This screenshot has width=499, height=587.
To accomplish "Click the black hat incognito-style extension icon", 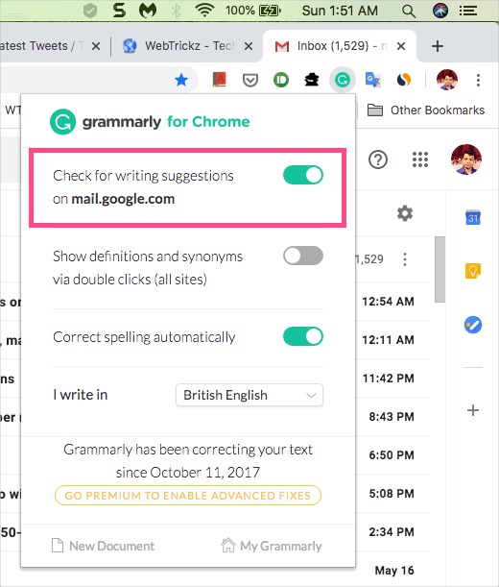I will pyautogui.click(x=311, y=80).
